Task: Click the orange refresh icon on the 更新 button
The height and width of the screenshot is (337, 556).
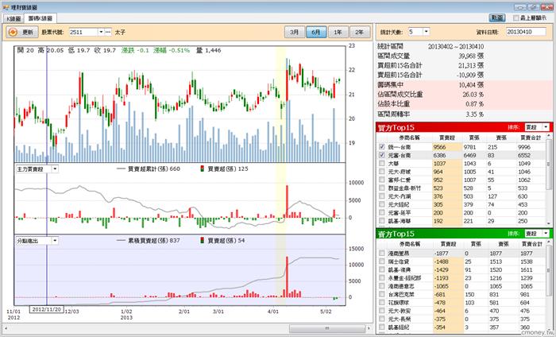Action: [x=13, y=32]
